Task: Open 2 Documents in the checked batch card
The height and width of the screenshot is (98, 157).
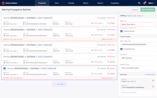Action: pyautogui.click(x=97, y=74)
